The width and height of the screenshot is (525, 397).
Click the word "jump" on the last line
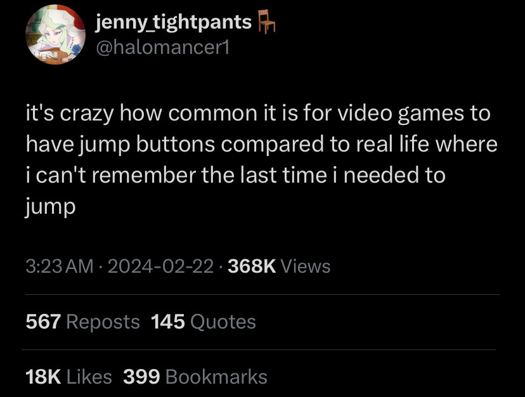50,207
